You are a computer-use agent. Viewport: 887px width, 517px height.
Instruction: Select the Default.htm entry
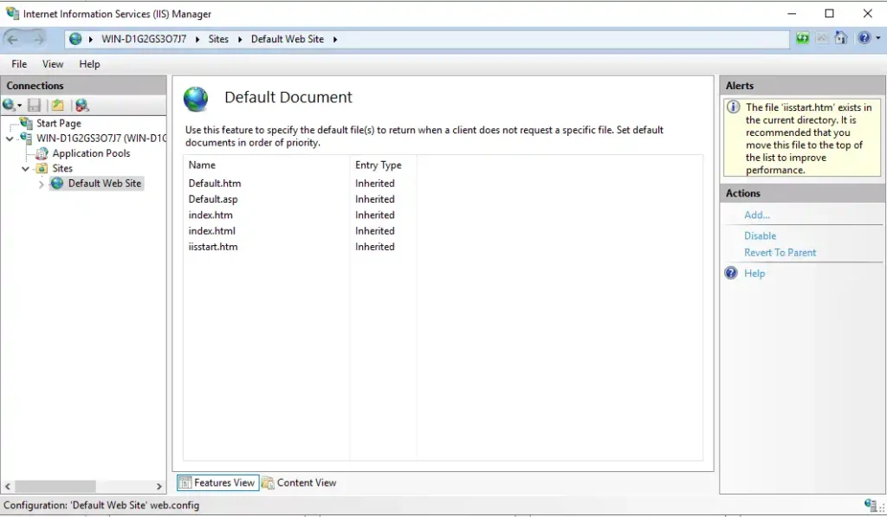pyautogui.click(x=215, y=184)
